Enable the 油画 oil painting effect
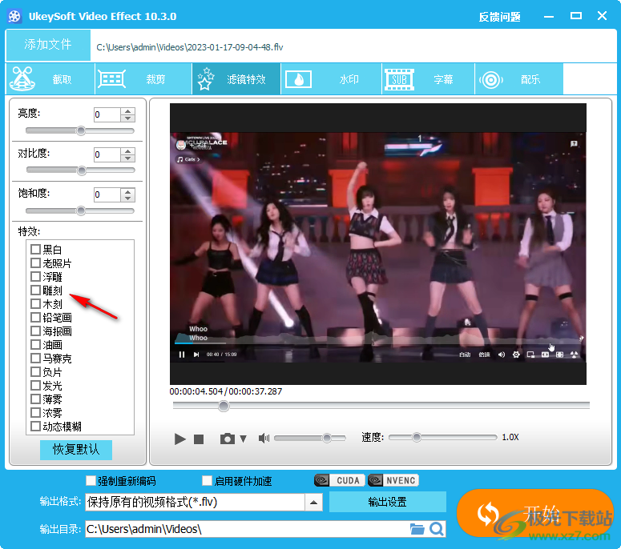The image size is (621, 549). point(35,344)
